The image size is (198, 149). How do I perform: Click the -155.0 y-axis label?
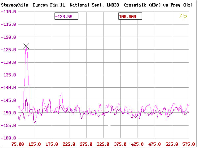(x=9, y=126)
